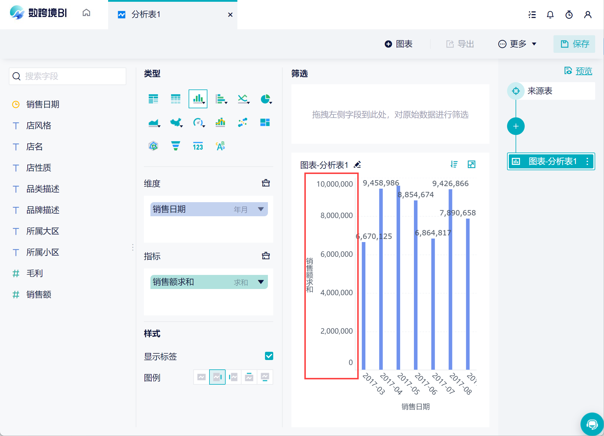Expand the 更多 menu

point(517,44)
